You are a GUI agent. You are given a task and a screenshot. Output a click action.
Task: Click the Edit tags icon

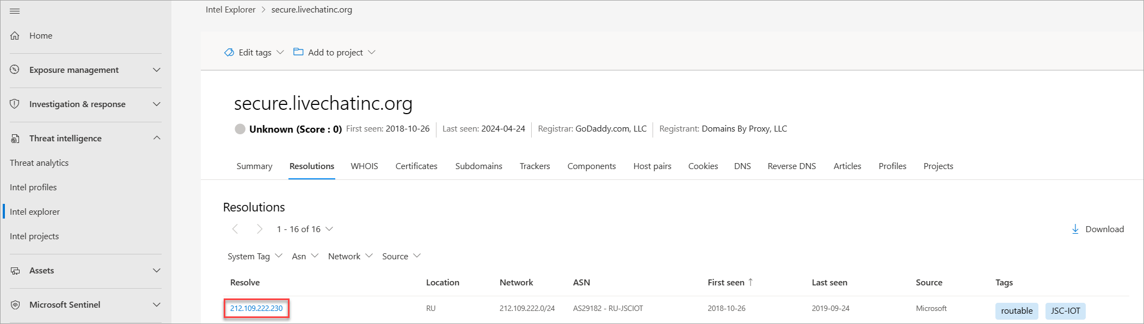229,52
